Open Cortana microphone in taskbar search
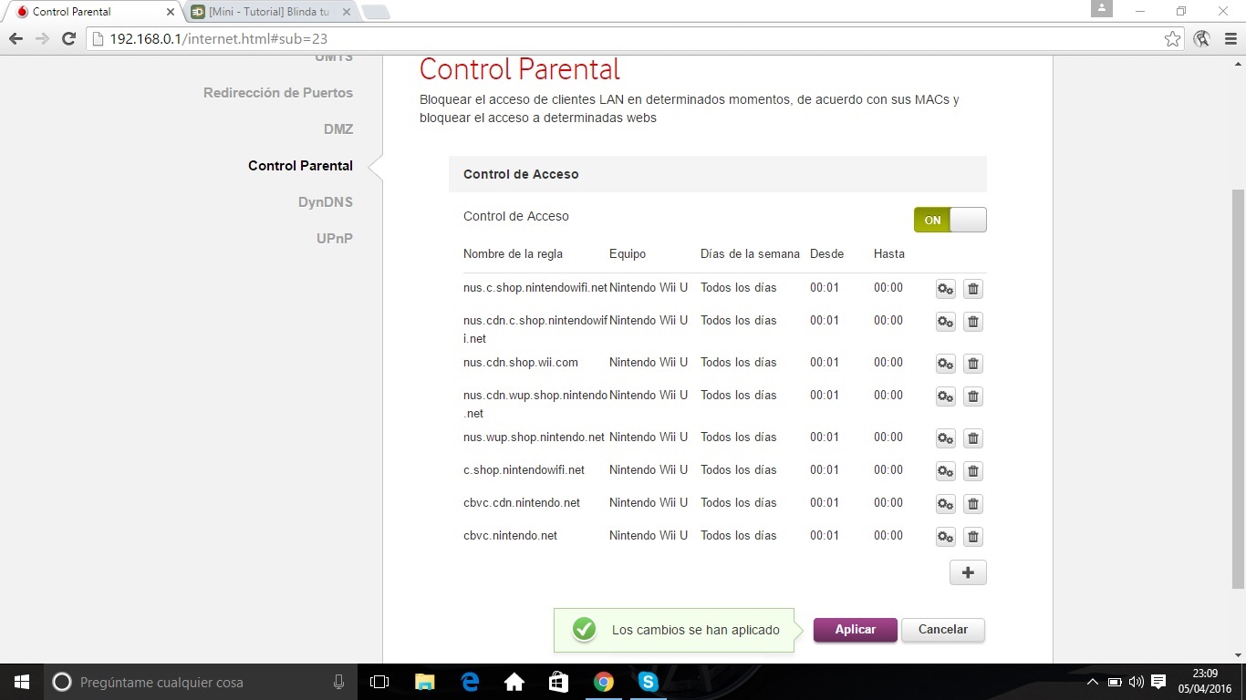 pos(338,682)
